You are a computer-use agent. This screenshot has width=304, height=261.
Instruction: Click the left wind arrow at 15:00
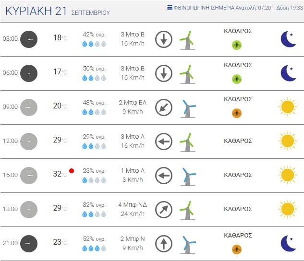pyautogui.click(x=164, y=175)
